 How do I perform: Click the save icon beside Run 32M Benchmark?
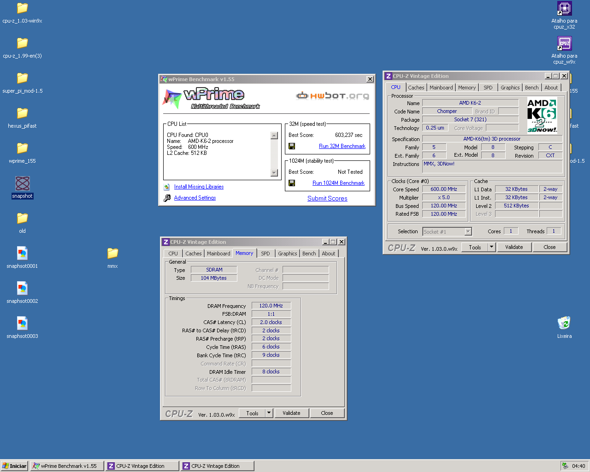(292, 146)
